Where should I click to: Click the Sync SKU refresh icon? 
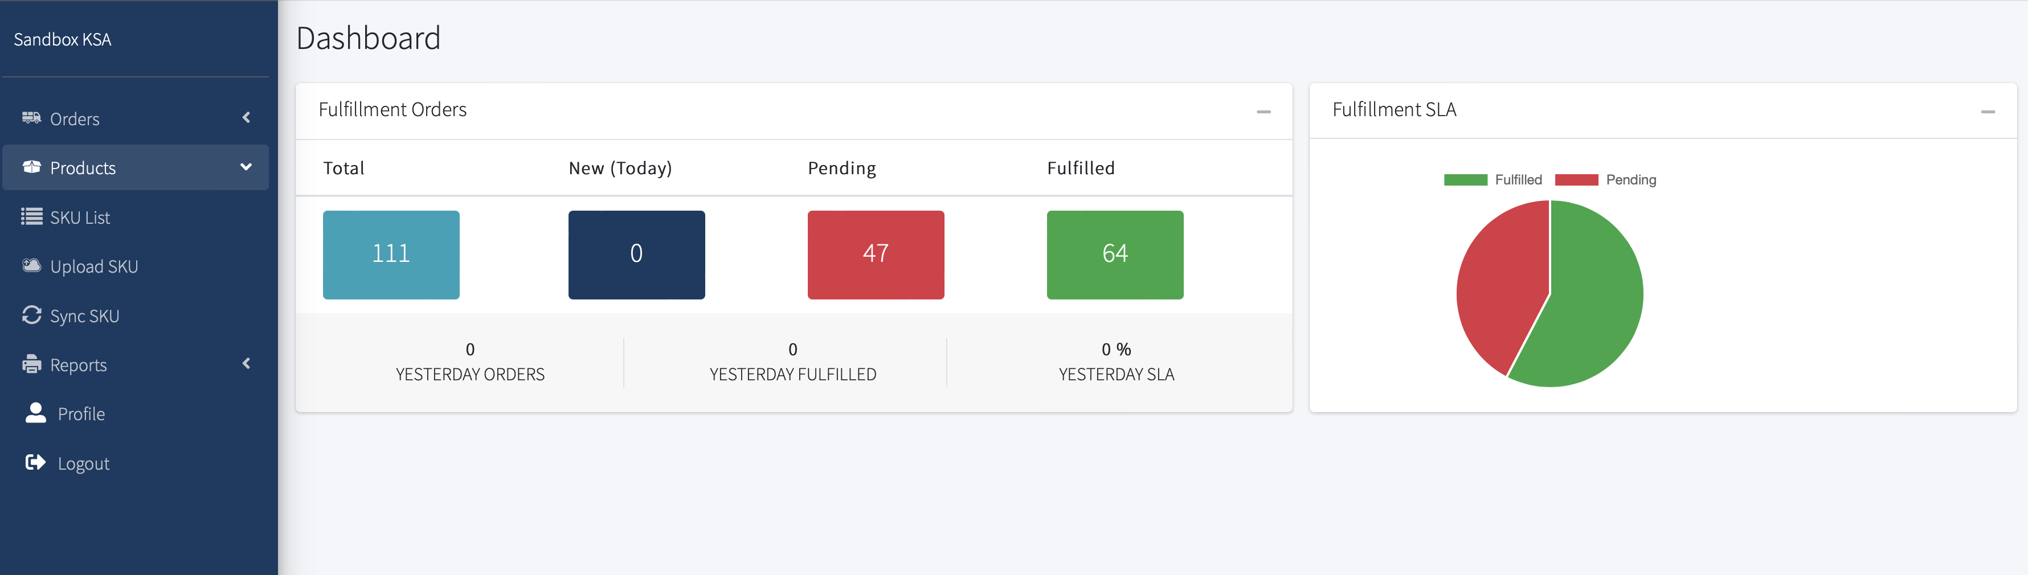click(31, 315)
